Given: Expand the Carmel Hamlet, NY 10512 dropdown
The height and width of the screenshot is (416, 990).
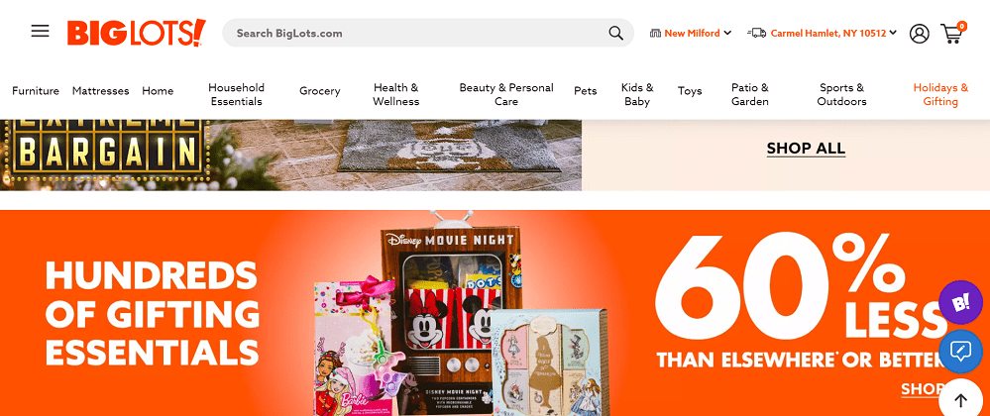Looking at the screenshot, I should [x=833, y=33].
